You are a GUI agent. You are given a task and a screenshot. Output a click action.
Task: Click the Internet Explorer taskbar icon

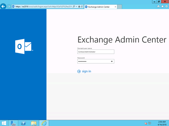[x=44, y=123]
